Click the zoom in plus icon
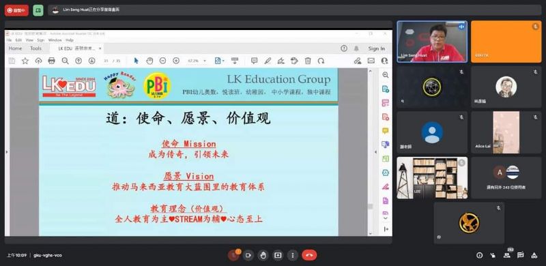Screen dimensions: 546x266 coord(176,61)
